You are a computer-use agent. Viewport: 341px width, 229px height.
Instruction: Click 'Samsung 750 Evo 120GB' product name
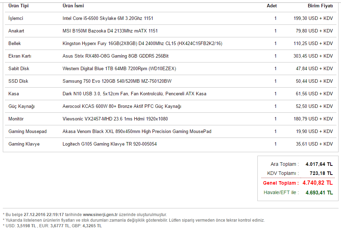click(117, 81)
